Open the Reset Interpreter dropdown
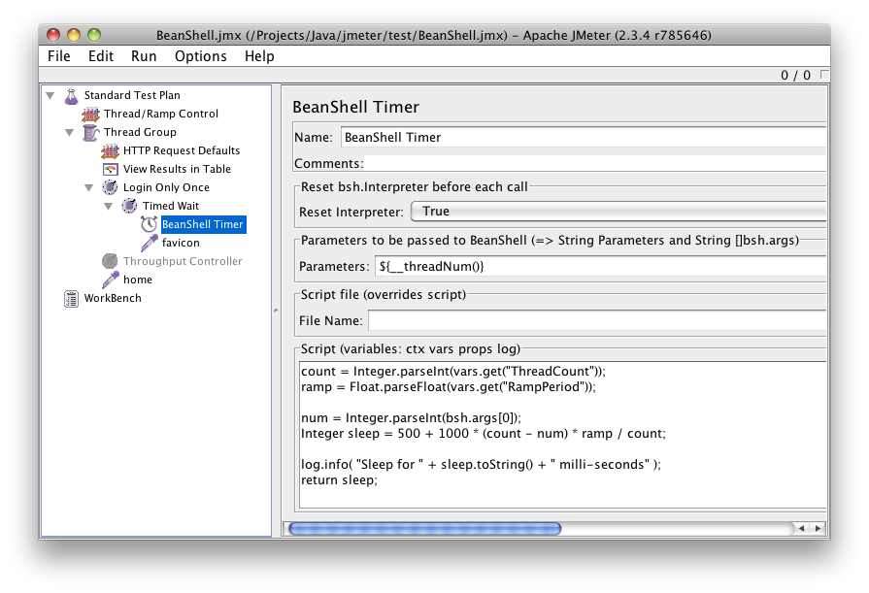This screenshot has height=593, width=869. click(x=618, y=212)
